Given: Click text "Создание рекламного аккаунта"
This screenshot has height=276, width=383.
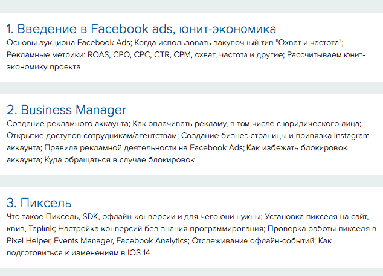Looking at the screenshot, I should tap(68, 124).
